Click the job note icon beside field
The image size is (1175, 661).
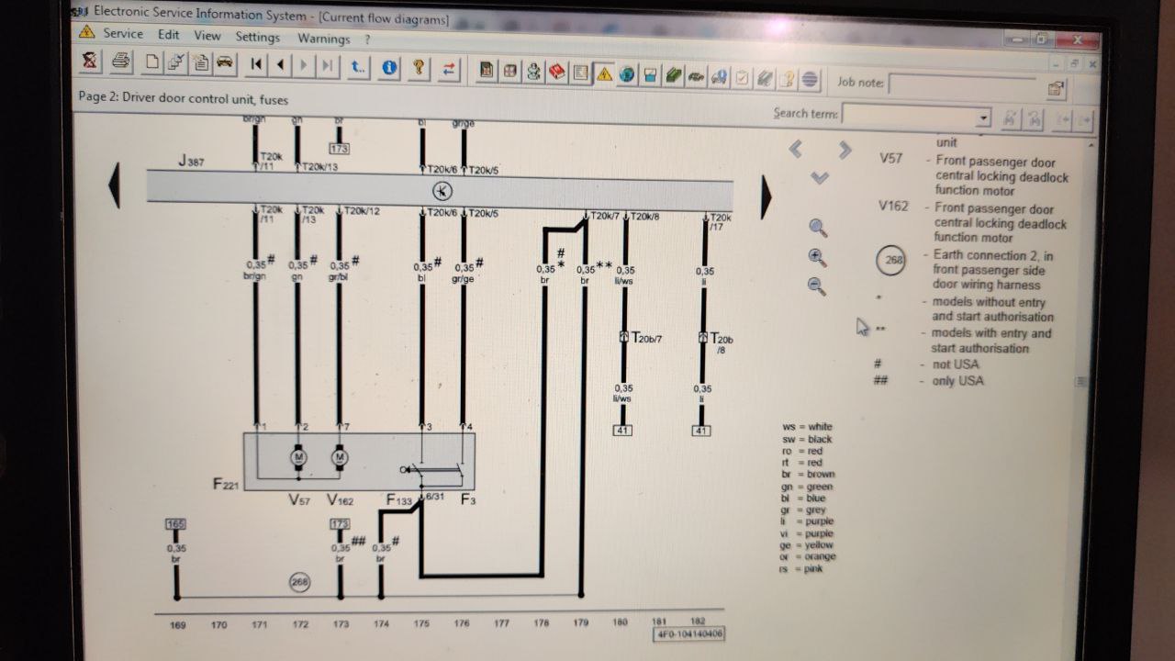(x=1056, y=89)
